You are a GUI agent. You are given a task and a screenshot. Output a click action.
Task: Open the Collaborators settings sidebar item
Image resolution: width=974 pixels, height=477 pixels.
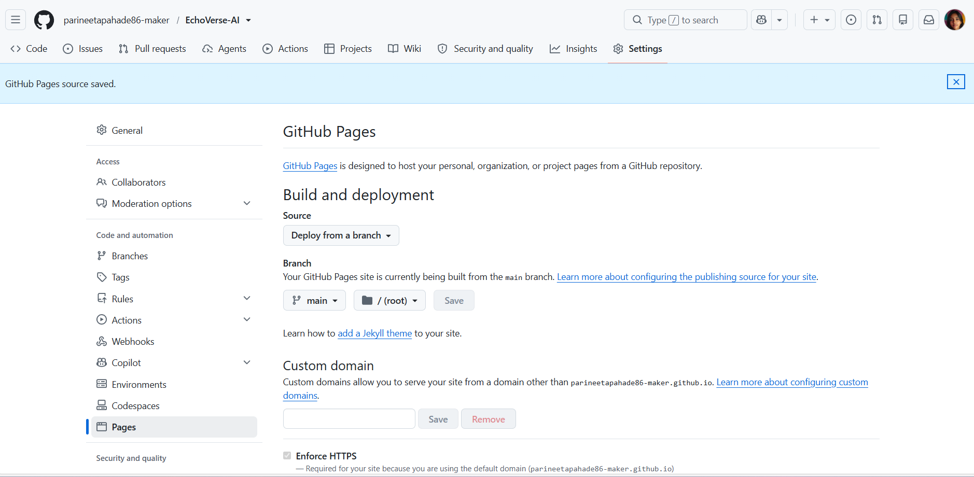pos(174,182)
